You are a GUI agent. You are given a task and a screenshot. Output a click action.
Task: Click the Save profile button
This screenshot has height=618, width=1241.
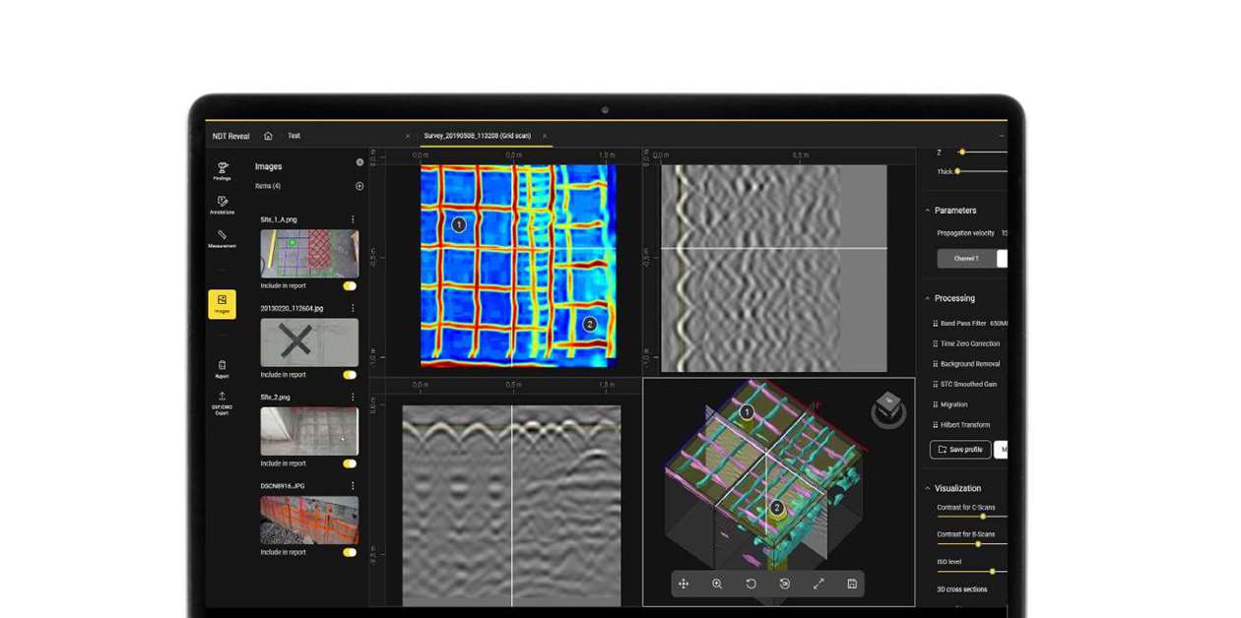point(960,450)
